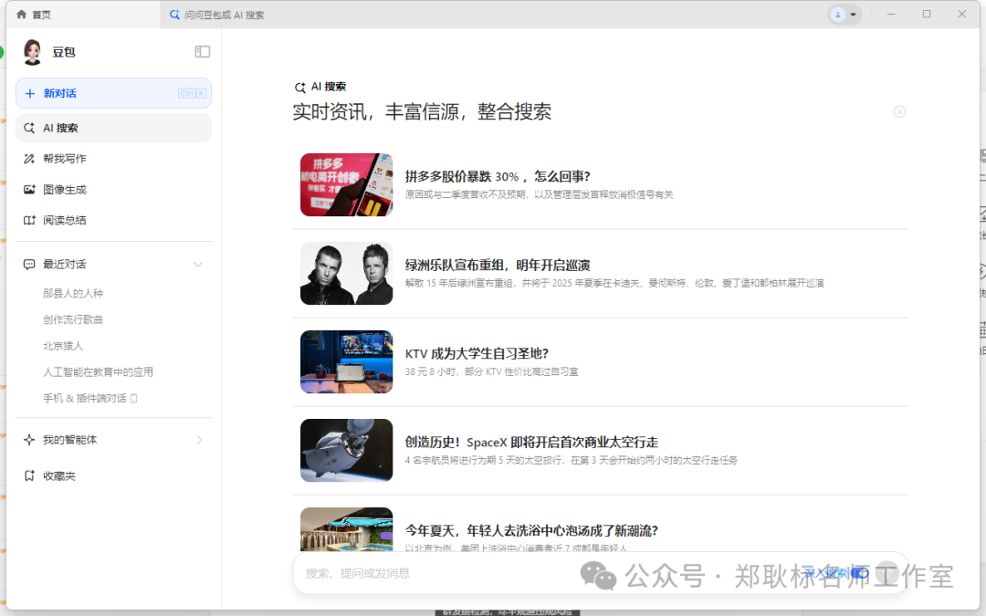Viewport: 986px width, 616px height.
Task: Open conversation 北京猿人
Action: tap(63, 346)
